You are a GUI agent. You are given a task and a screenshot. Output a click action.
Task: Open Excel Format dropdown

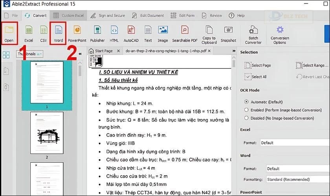click(x=295, y=143)
